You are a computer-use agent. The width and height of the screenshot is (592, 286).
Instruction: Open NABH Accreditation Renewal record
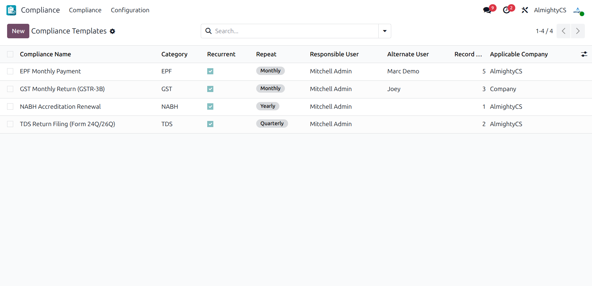tap(60, 106)
